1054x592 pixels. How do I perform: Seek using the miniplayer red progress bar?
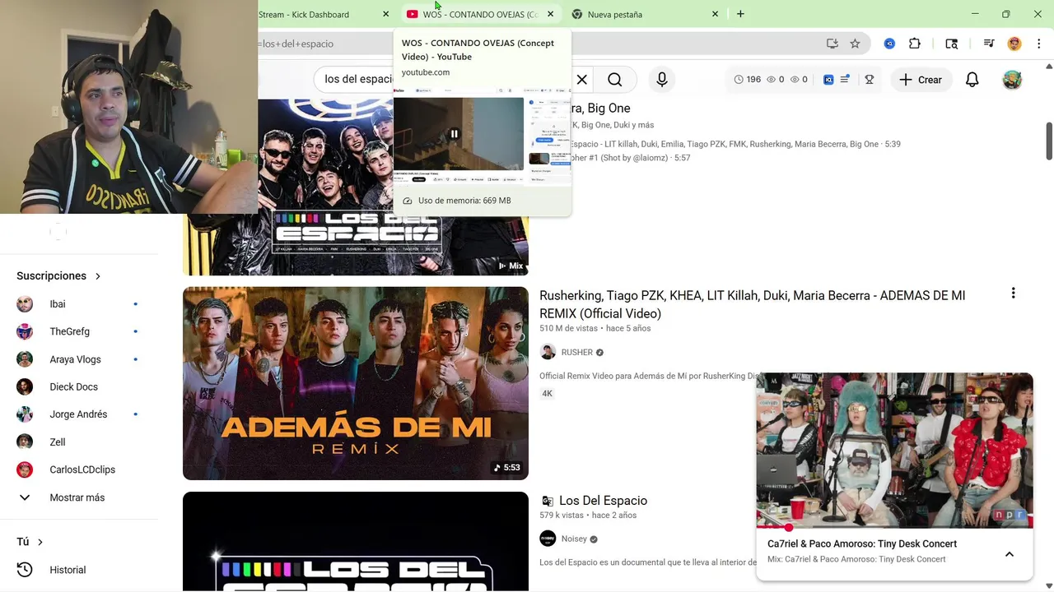pyautogui.click(x=894, y=527)
